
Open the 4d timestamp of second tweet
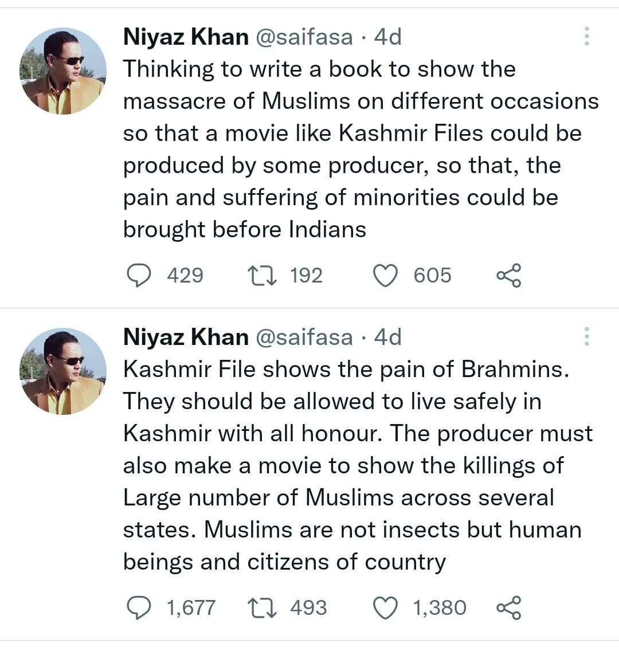coord(387,337)
